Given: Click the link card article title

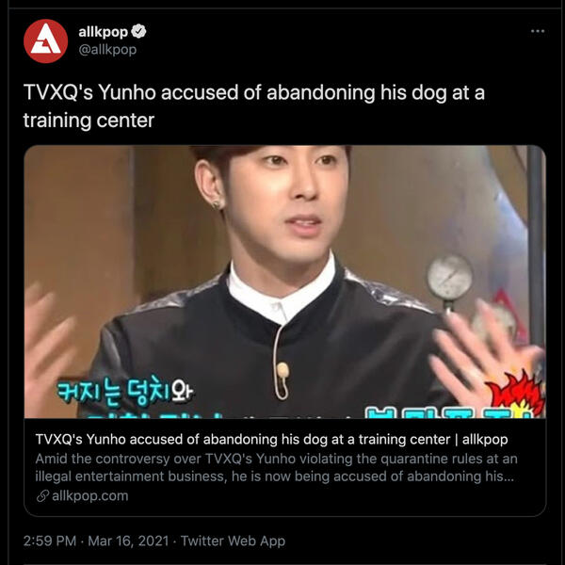Looking at the screenshot, I should pyautogui.click(x=271, y=440).
